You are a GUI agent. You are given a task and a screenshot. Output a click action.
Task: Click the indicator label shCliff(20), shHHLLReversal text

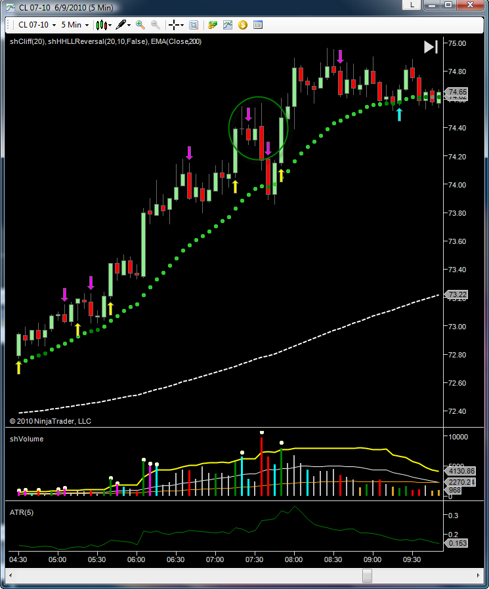point(105,42)
